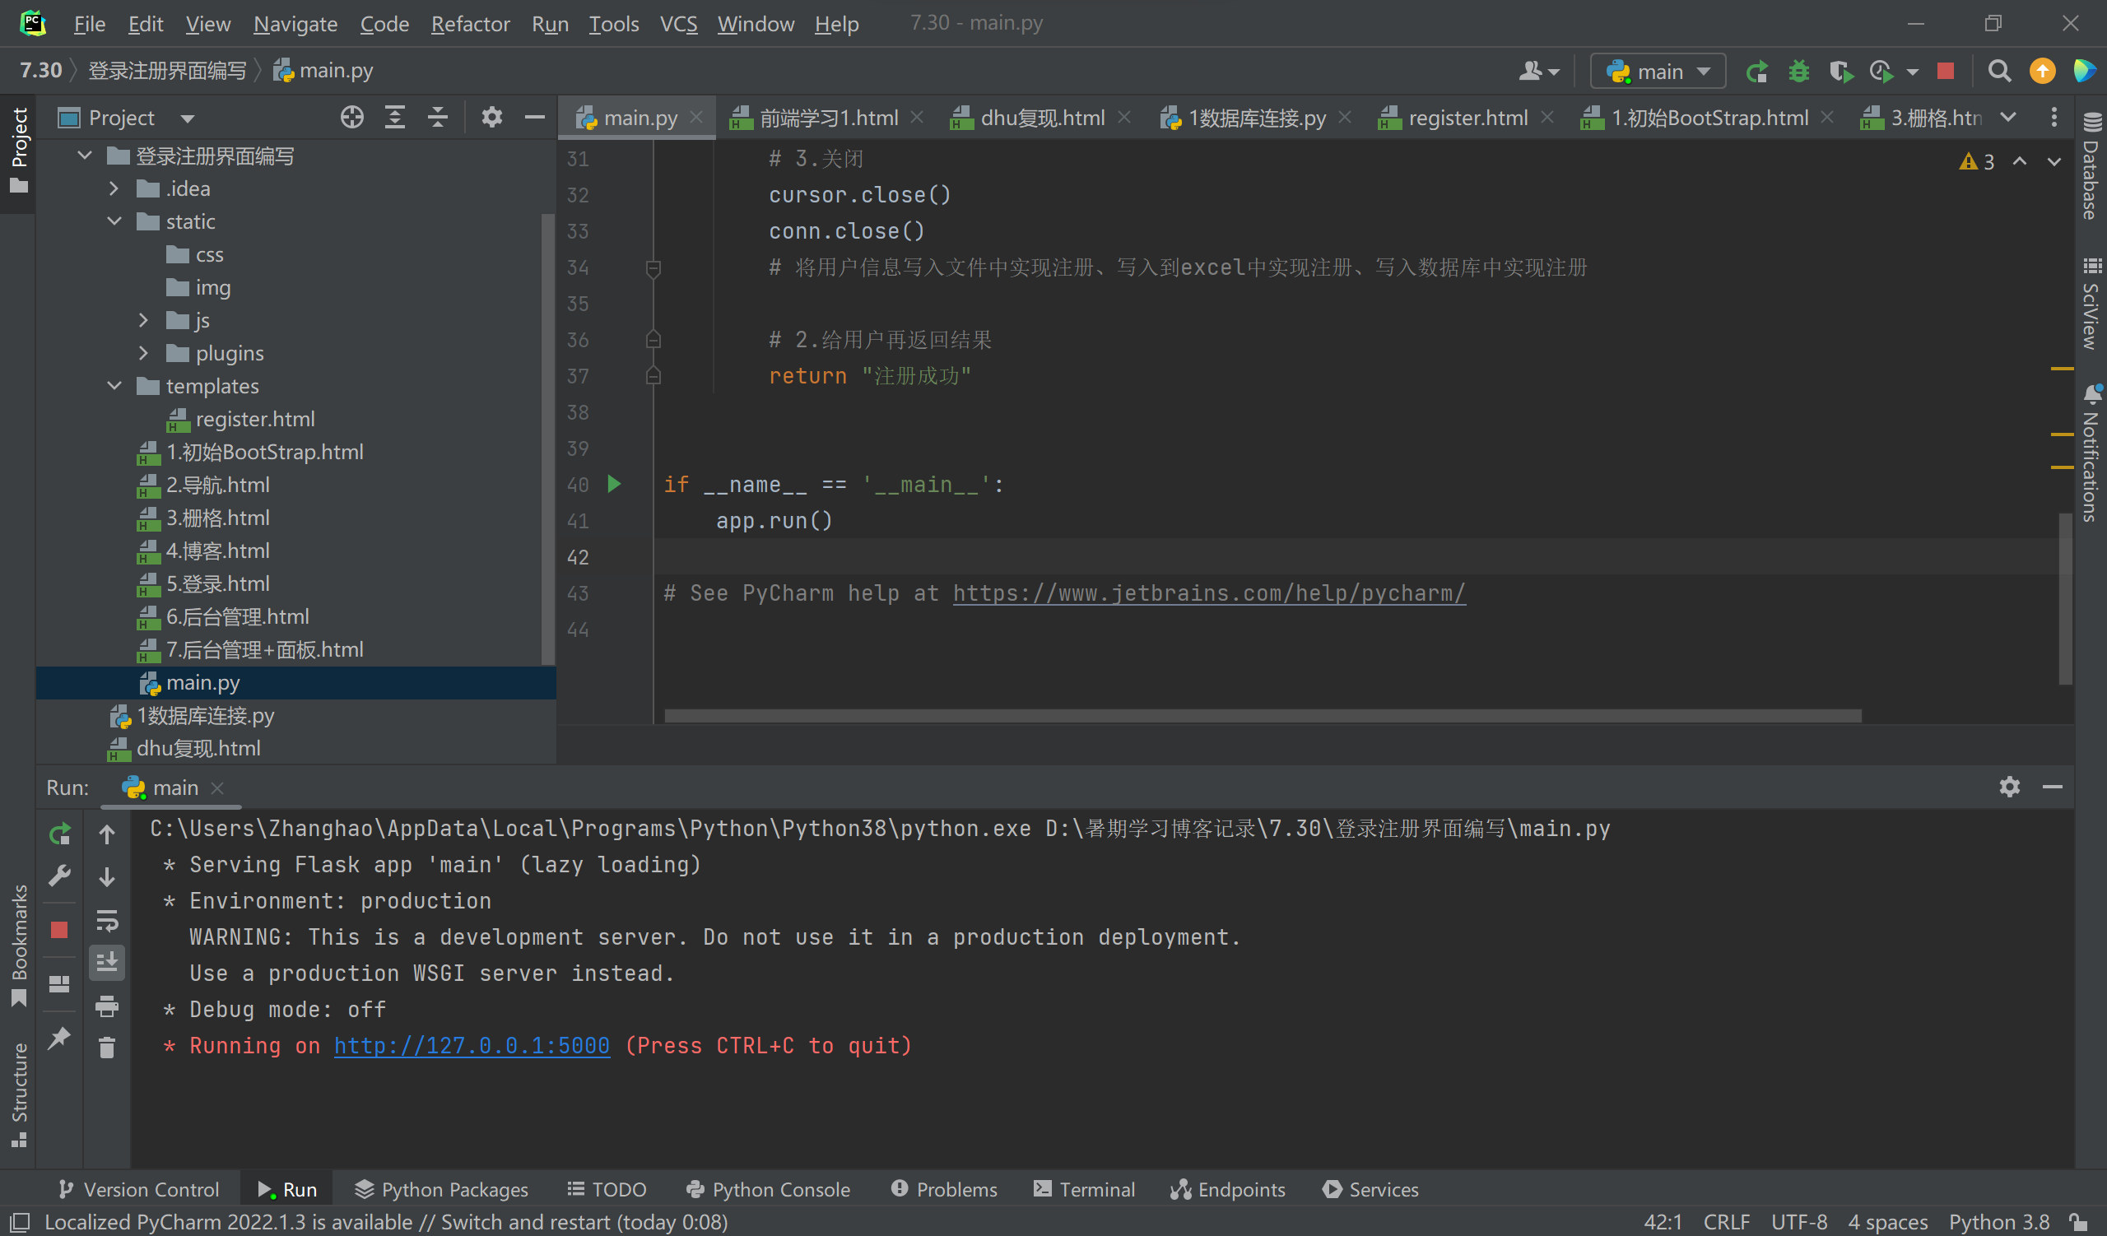Open the Terminal tool window button
2107x1236 pixels.
[1085, 1189]
